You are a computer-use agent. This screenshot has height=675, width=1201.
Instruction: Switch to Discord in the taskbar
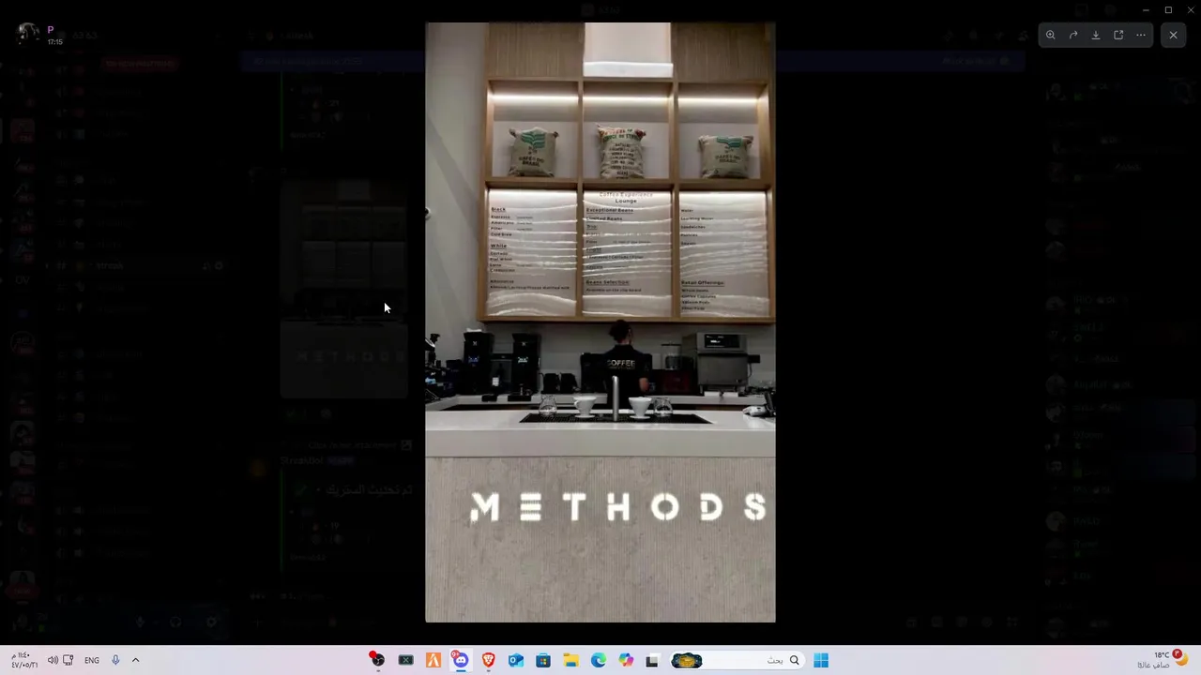click(461, 660)
